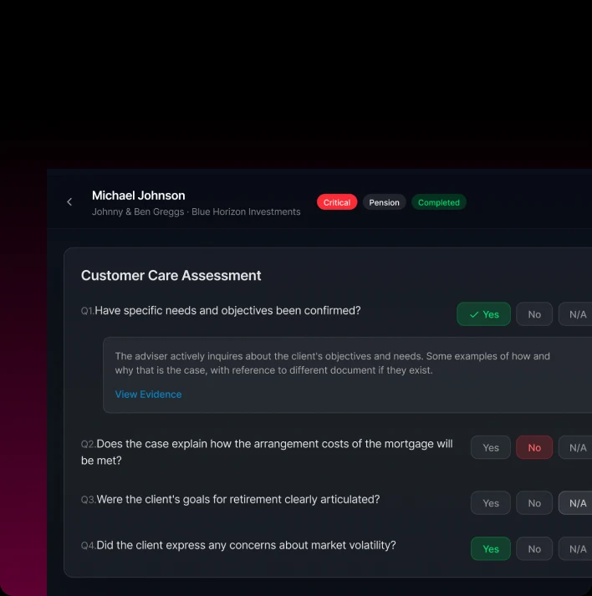This screenshot has height=596, width=592.
Task: Select Yes for Q2 mortgage arrangement costs
Action: tap(491, 448)
